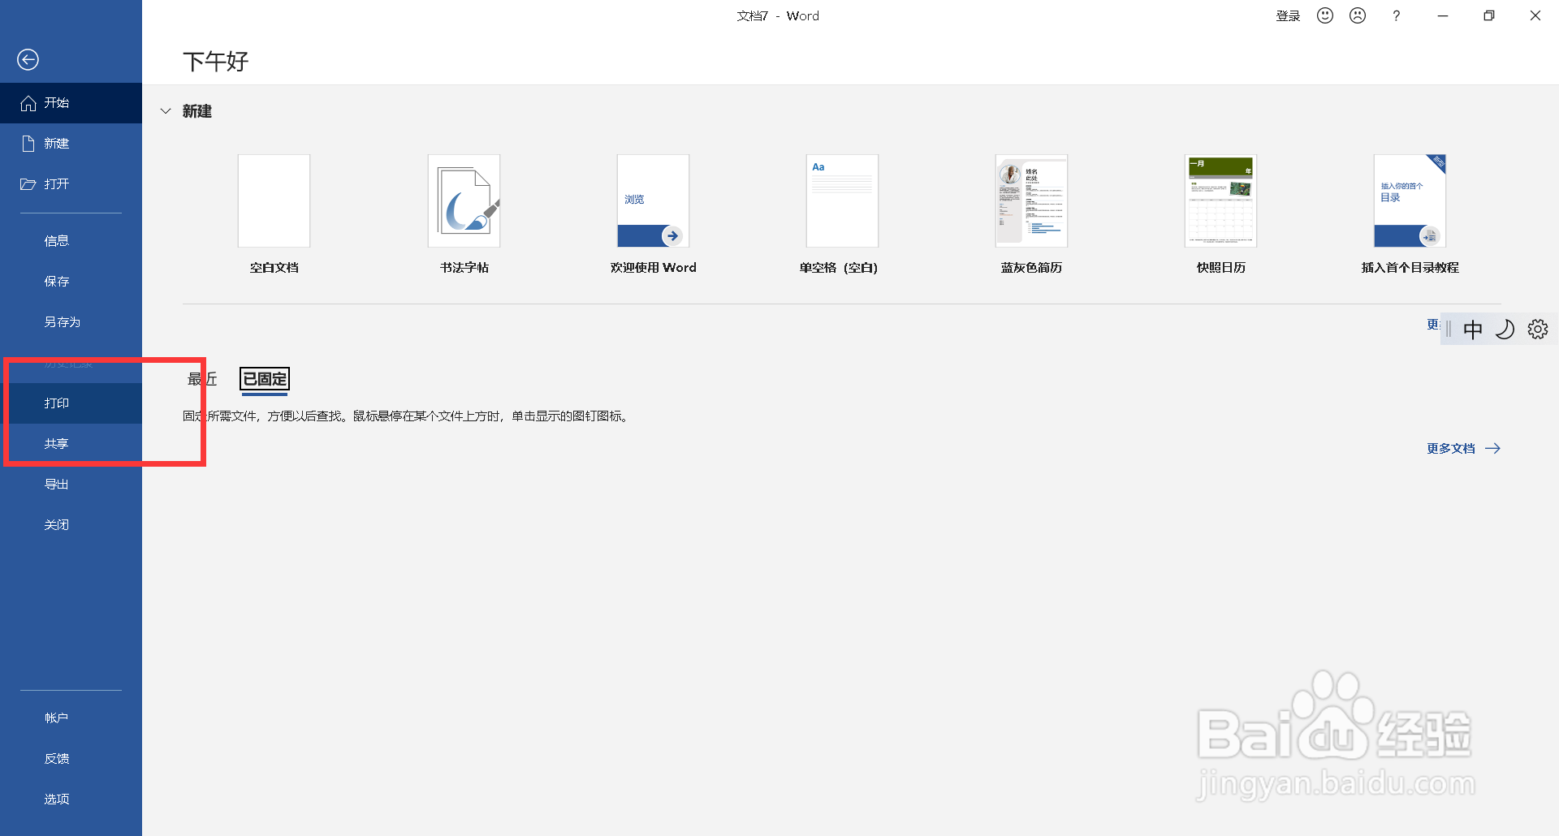Viewport: 1559px width, 836px height.
Task: Open the 开始 home page in sidebar
Action: 71,103
